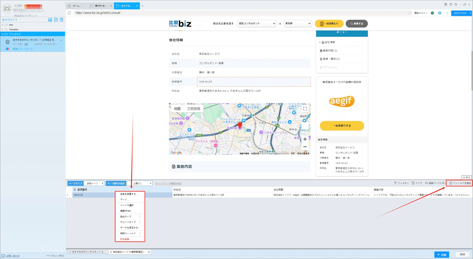Click the browser reload icon next to the URL
473x259 pixels.
coord(69,13)
